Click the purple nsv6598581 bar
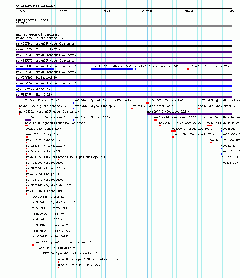This screenshot has width=240, height=278. pos(28,120)
